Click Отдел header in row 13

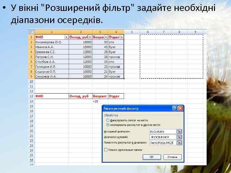[x=116, y=96]
